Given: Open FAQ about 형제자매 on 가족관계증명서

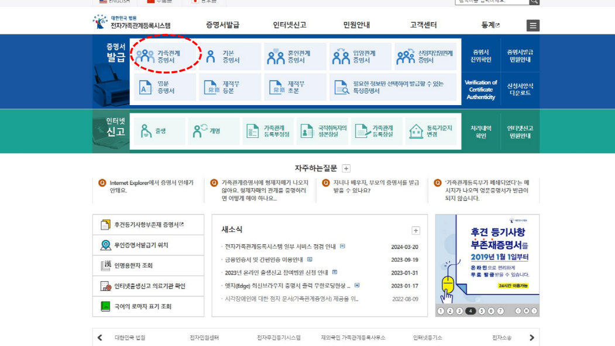Looking at the screenshot, I should (264, 191).
